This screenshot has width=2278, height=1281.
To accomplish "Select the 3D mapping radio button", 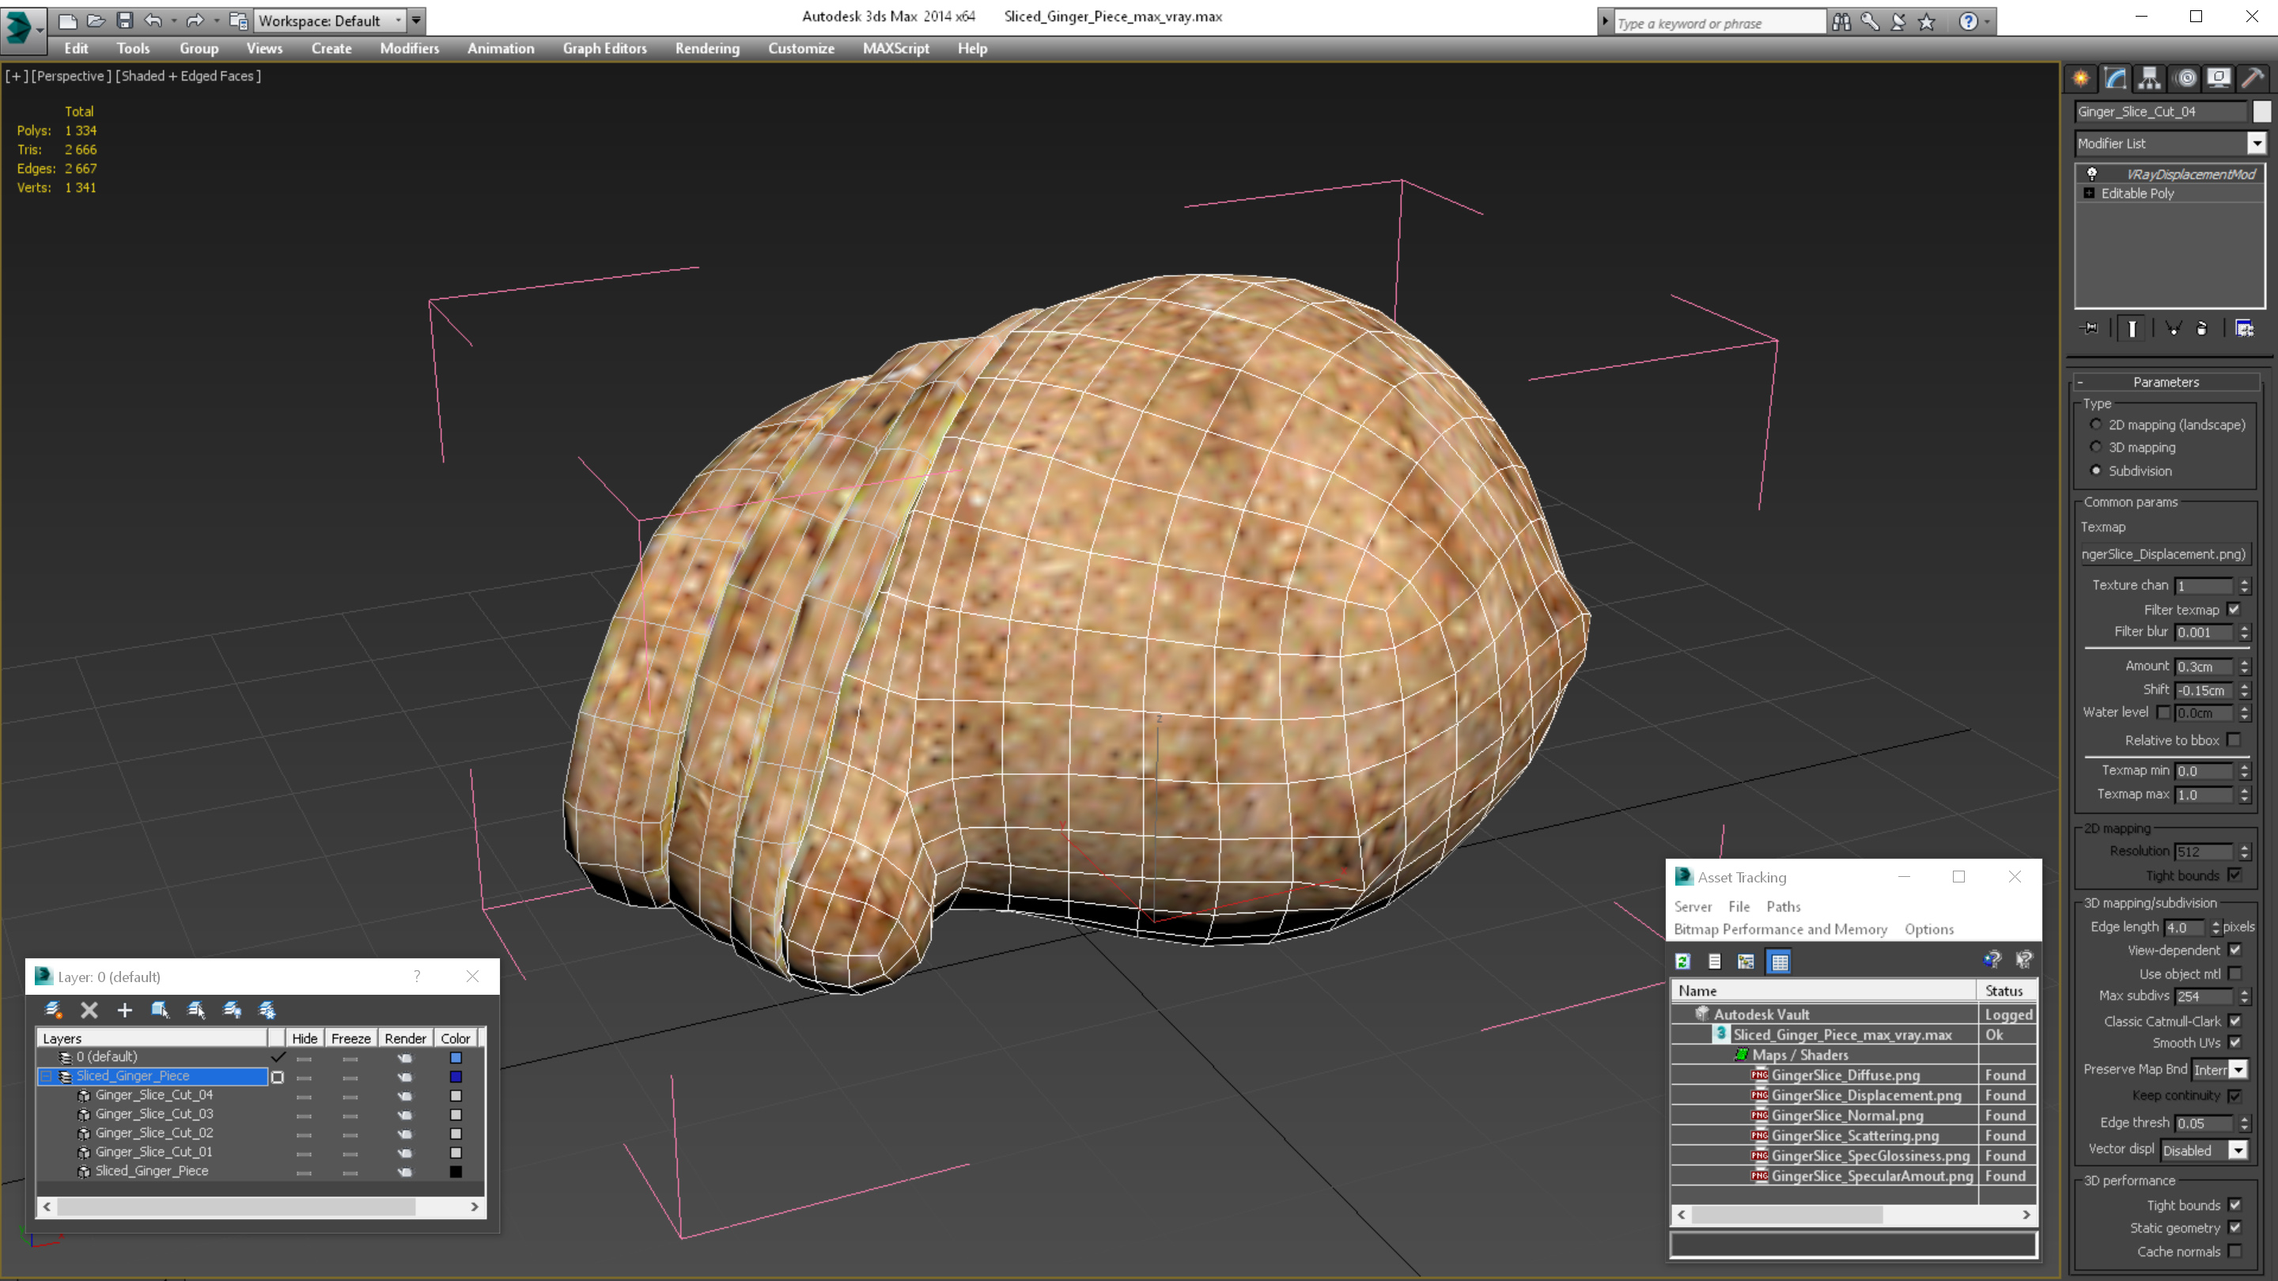I will 2096,448.
